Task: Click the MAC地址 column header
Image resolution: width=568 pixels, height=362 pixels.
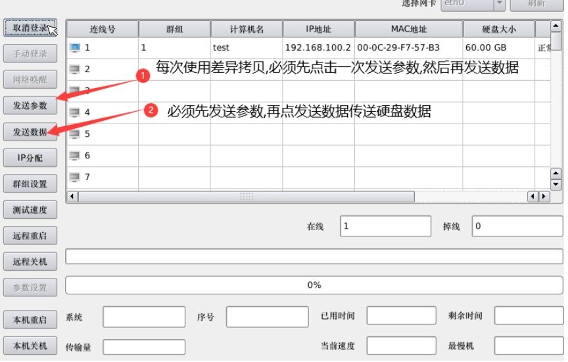Action: pyautogui.click(x=409, y=29)
